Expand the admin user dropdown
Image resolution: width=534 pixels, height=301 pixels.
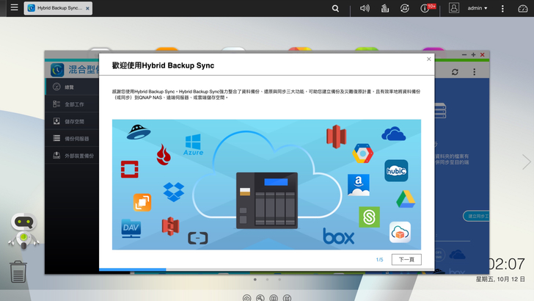[478, 8]
